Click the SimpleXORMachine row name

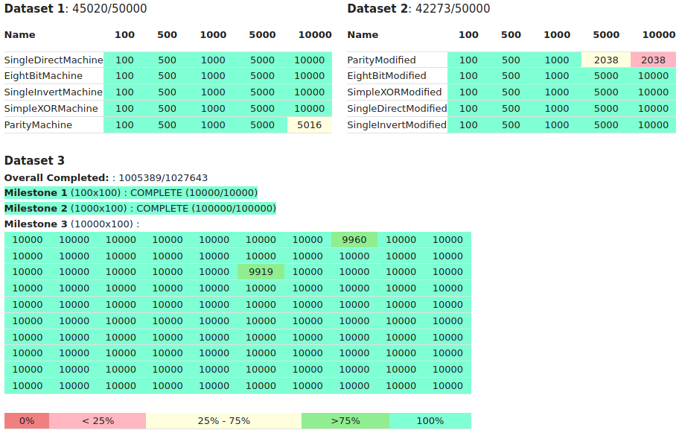pos(51,108)
